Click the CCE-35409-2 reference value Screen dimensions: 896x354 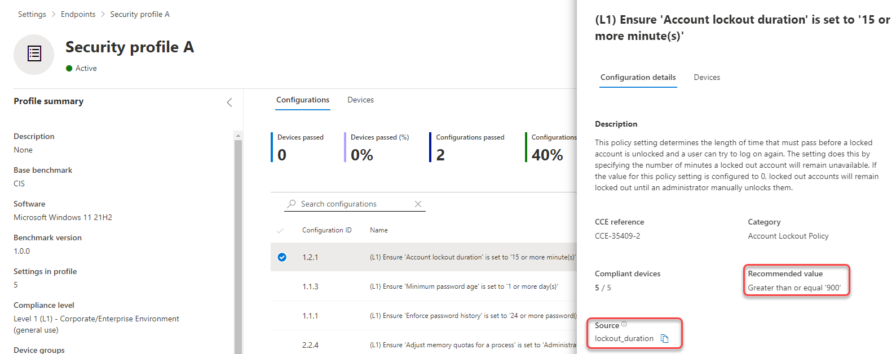pyautogui.click(x=617, y=236)
